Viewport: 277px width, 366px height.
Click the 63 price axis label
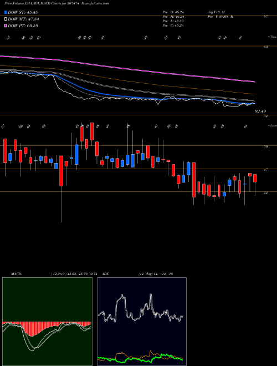266,47
